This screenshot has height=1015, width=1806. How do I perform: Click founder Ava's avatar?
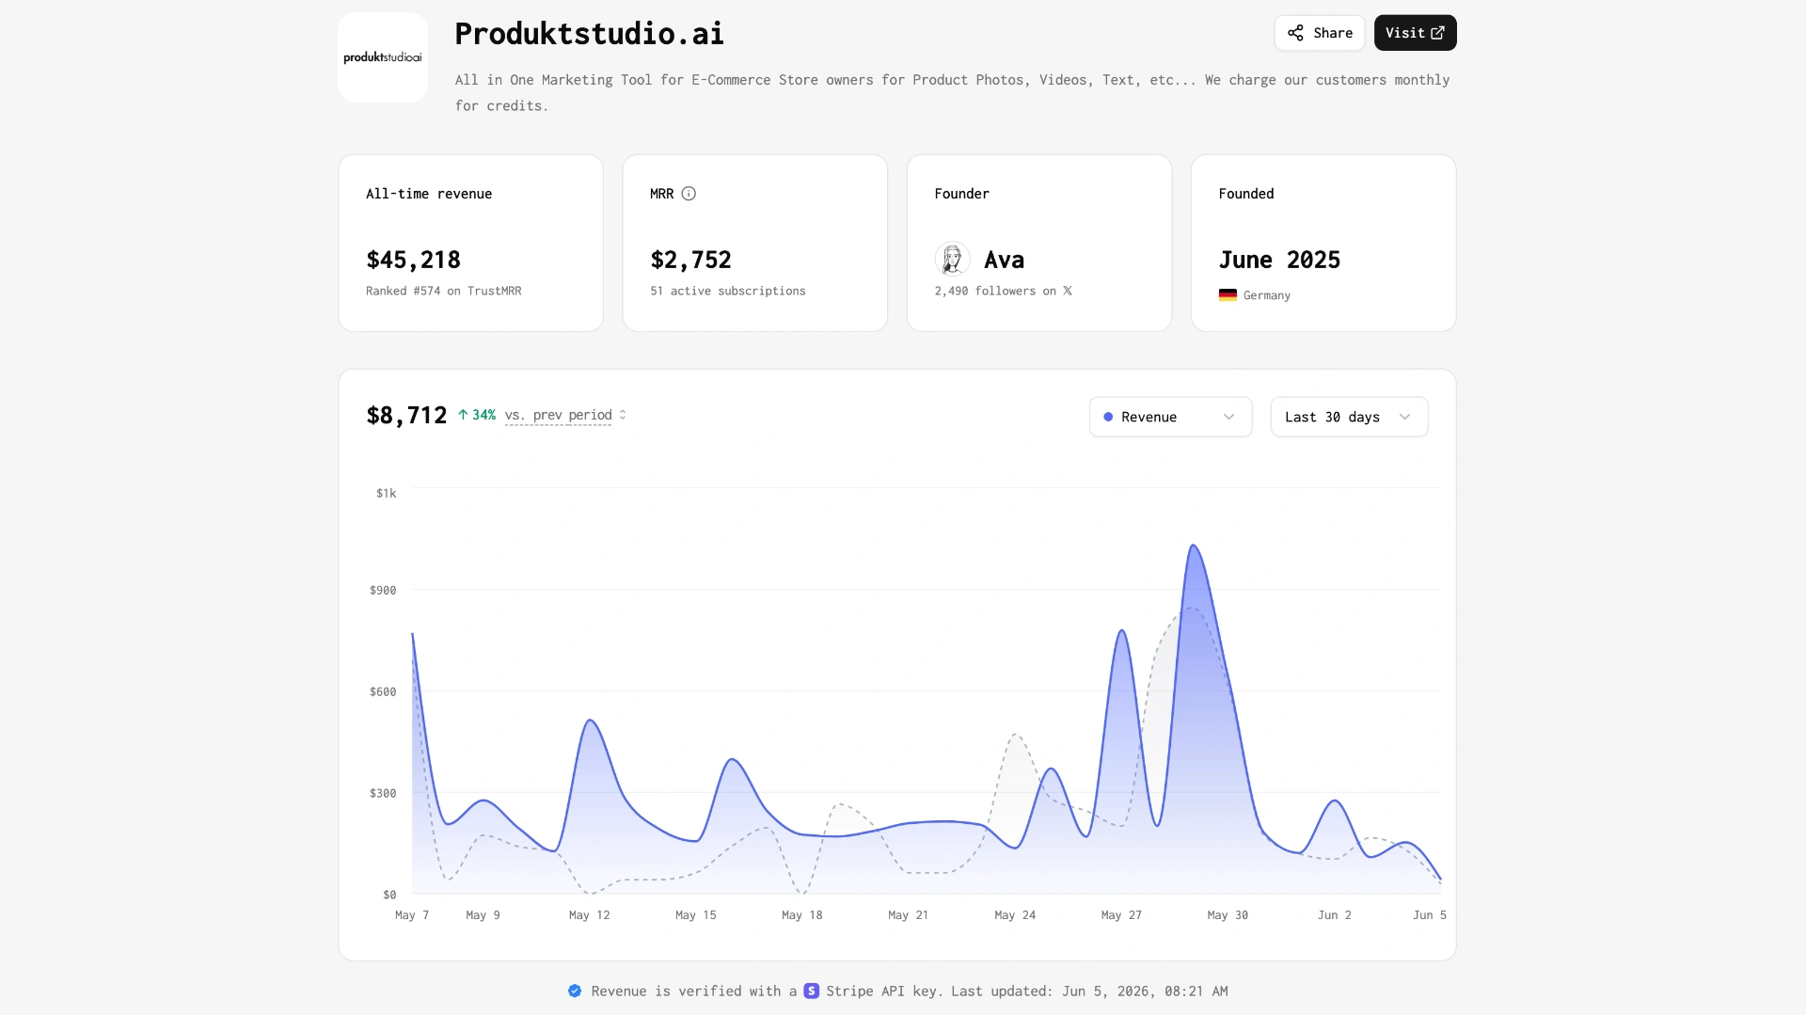click(952, 259)
